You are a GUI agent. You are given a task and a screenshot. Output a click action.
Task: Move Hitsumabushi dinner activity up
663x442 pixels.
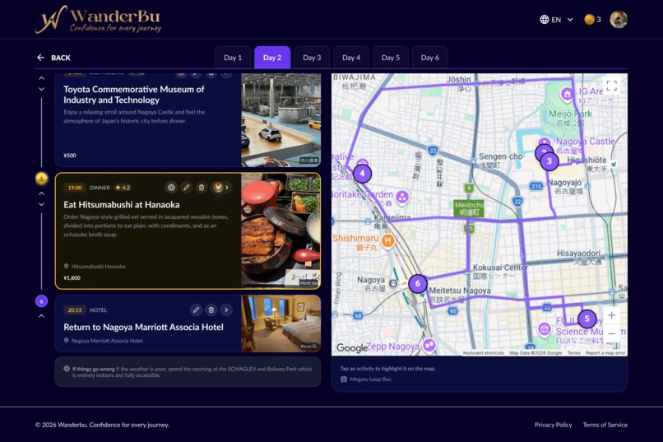click(x=41, y=193)
